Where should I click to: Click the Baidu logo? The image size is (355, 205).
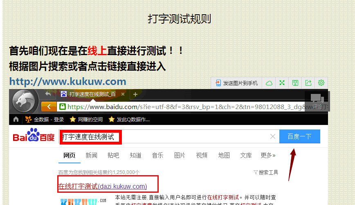click(x=34, y=135)
